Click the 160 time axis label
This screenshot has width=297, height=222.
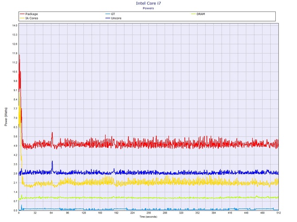(x=100, y=213)
